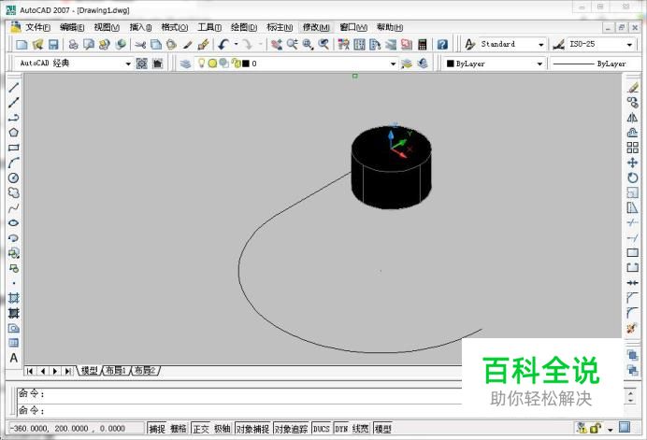Select the Move tool
This screenshot has height=440, width=647.
pyautogui.click(x=633, y=163)
